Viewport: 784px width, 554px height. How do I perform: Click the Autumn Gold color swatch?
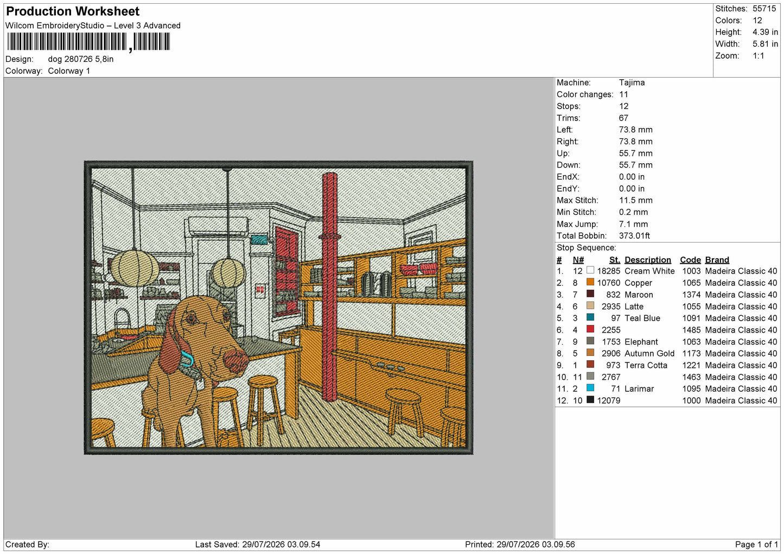(590, 353)
